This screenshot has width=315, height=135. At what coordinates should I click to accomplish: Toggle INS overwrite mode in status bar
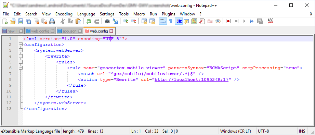click(302, 131)
